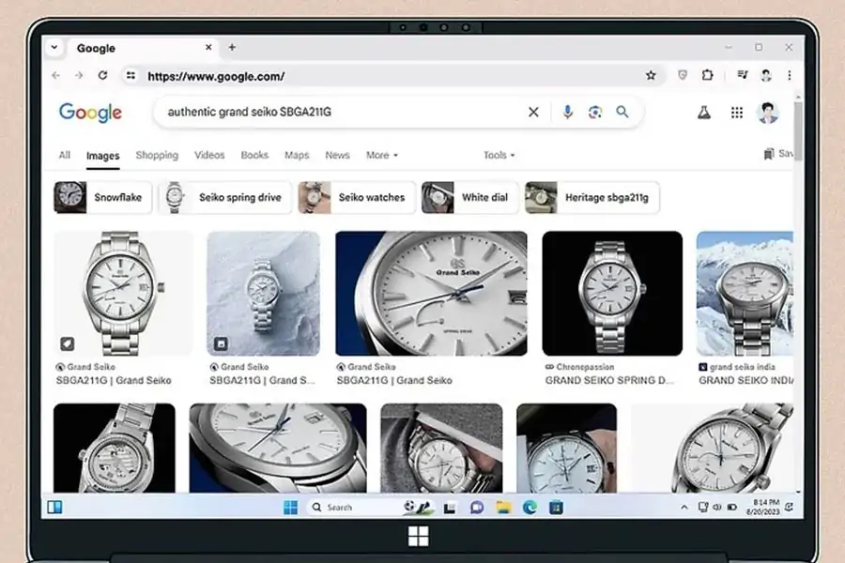This screenshot has height=563, width=845.
Task: Open the taskbar date and time
Action: point(762,508)
